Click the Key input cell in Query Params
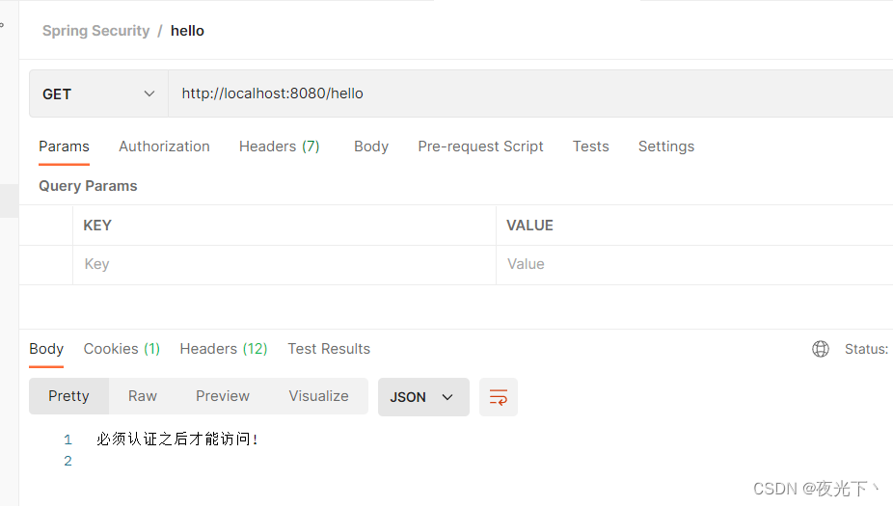Viewport: 893px width, 506px height. coord(284,265)
